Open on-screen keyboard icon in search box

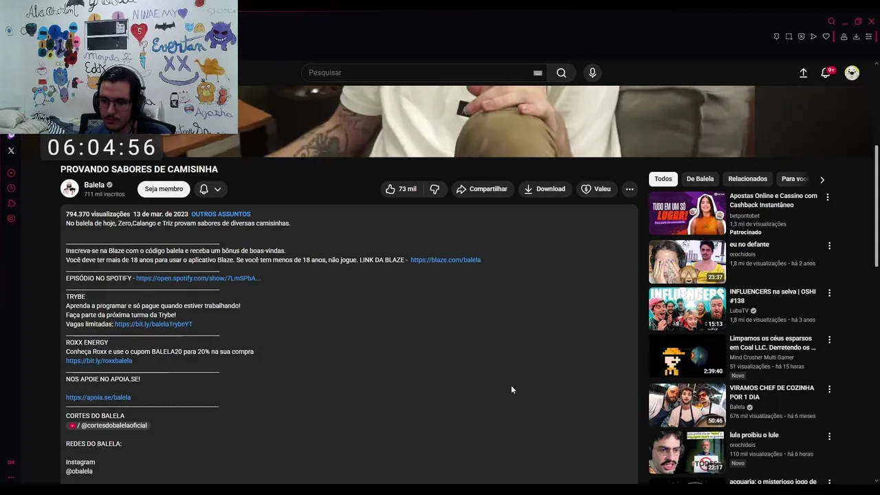(538, 73)
